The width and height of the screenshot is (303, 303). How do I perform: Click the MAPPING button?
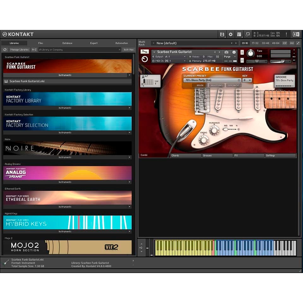(x=217, y=85)
